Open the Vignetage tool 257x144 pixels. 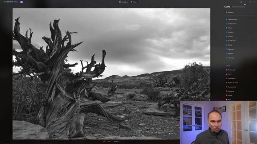tap(230, 58)
